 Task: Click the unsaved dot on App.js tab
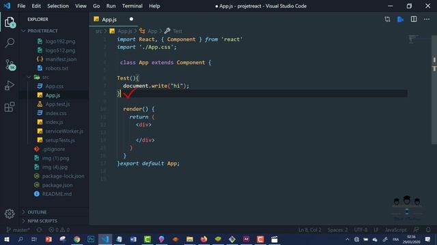coord(131,19)
